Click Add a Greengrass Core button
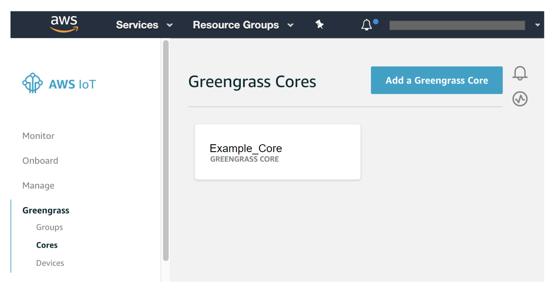This screenshot has width=560, height=294. pos(437,80)
